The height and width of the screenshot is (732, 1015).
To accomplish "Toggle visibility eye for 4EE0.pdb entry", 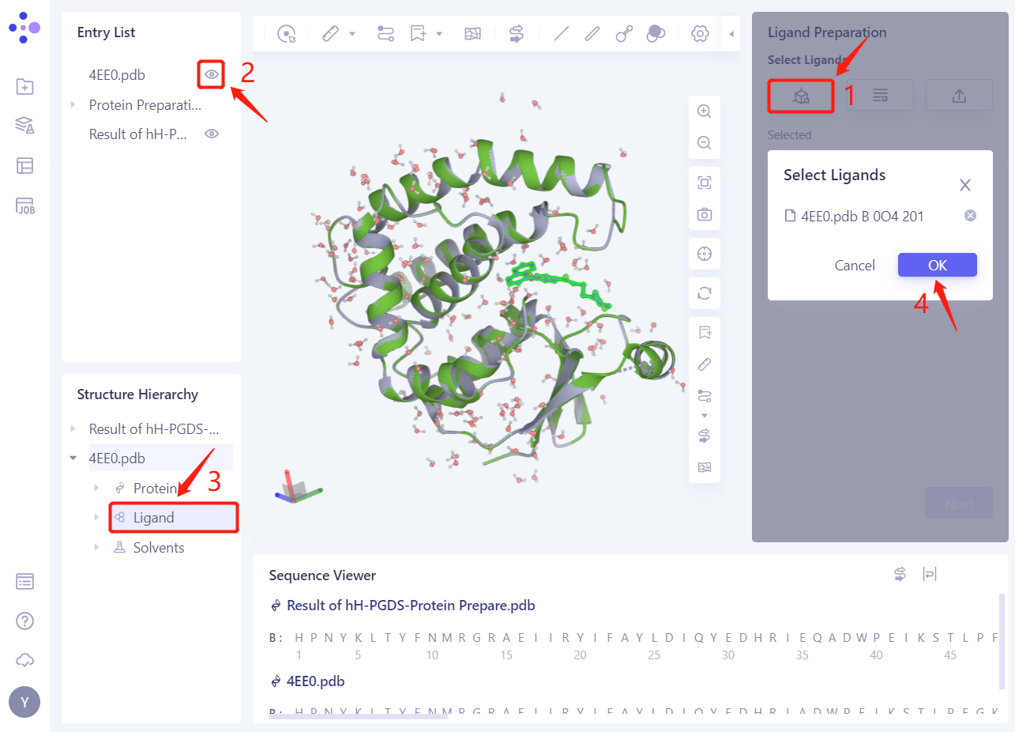I will pyautogui.click(x=211, y=75).
